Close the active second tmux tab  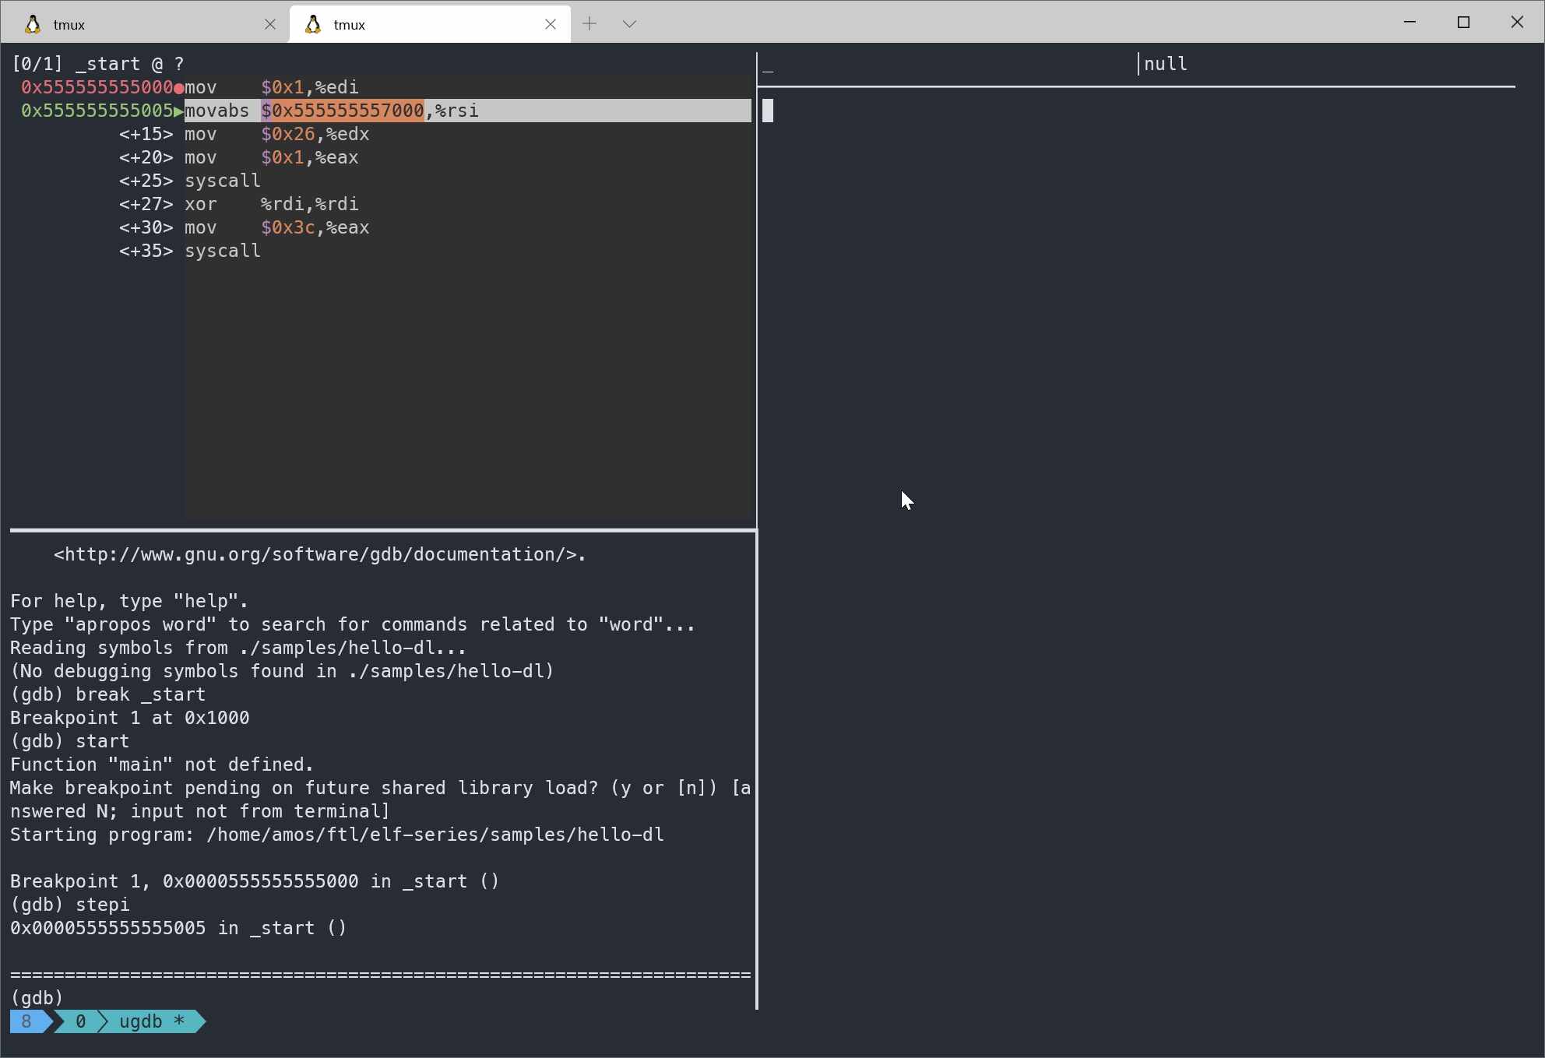coord(551,24)
